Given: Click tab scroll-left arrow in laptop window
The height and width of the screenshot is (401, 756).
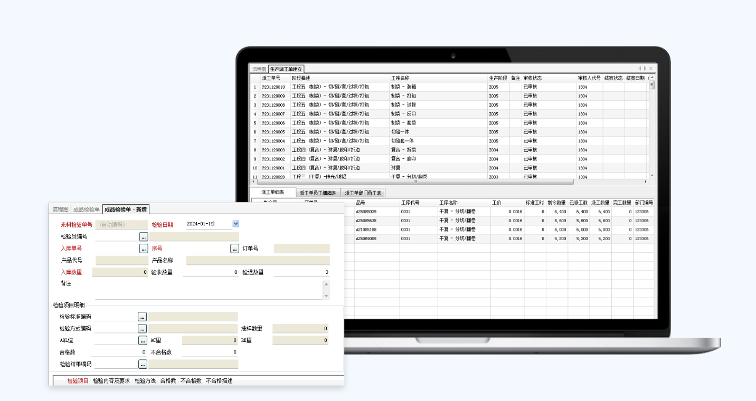Looking at the screenshot, I should pyautogui.click(x=639, y=69).
